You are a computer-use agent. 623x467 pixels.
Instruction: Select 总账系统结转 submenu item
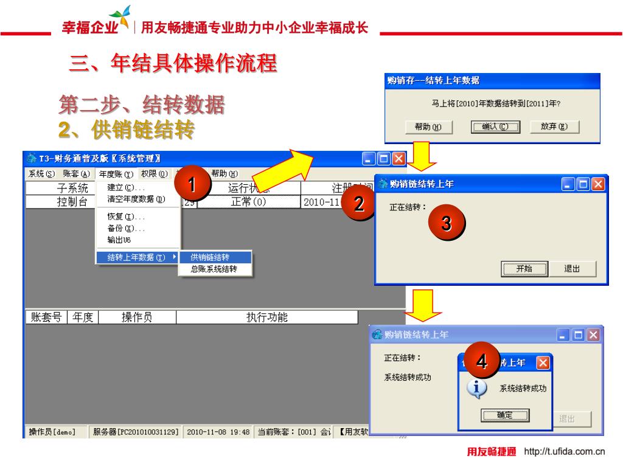tap(215, 269)
